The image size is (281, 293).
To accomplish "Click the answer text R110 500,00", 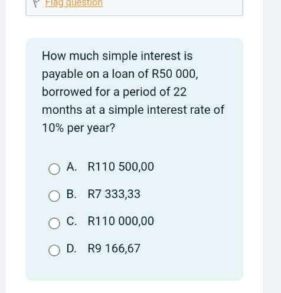I will point(120,167).
